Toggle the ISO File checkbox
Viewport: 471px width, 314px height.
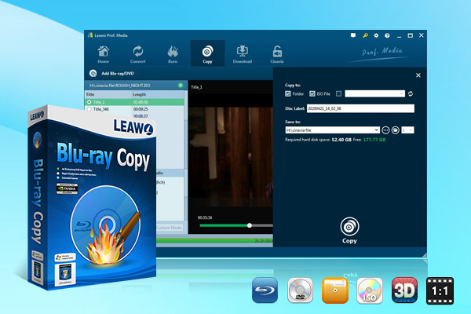point(312,93)
